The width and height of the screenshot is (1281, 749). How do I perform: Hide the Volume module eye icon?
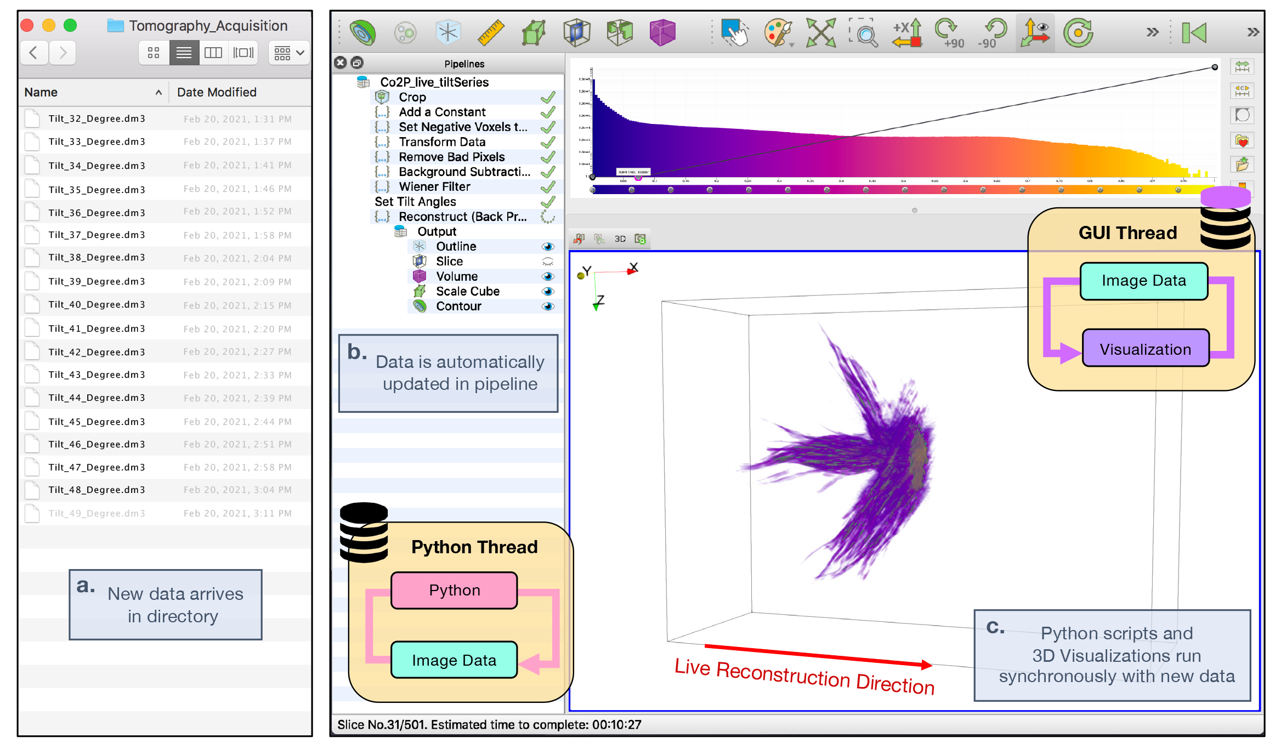click(x=547, y=276)
